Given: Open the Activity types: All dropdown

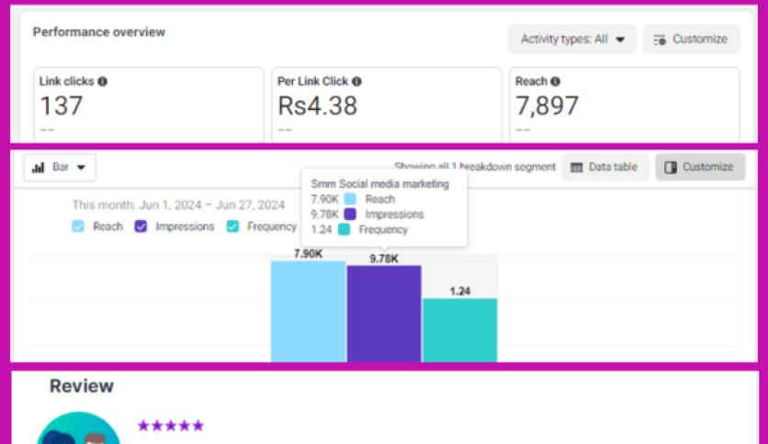Looking at the screenshot, I should click(571, 39).
